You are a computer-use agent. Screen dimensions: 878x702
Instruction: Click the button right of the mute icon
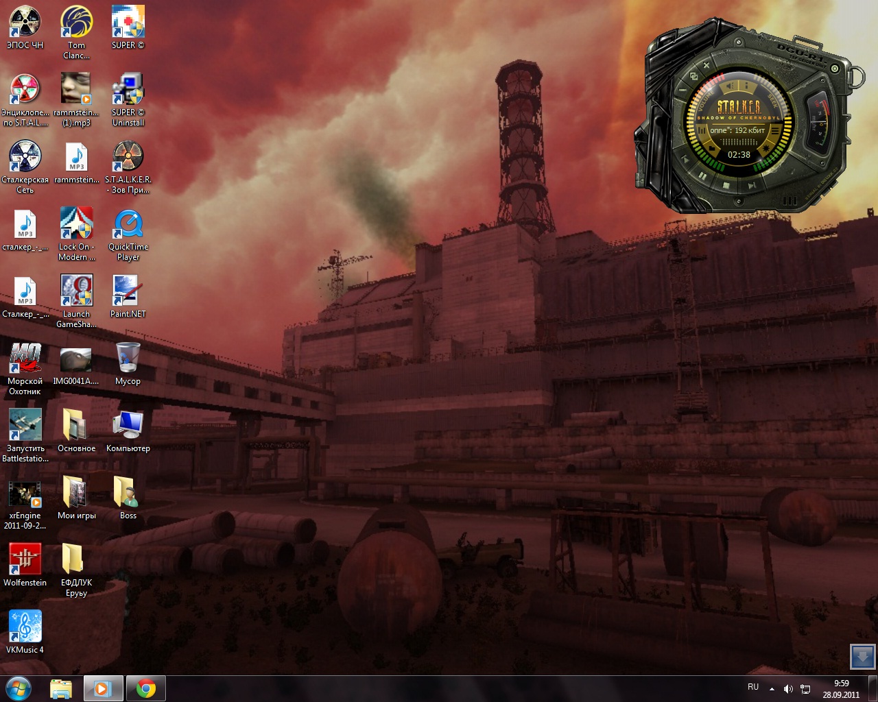[747, 86]
